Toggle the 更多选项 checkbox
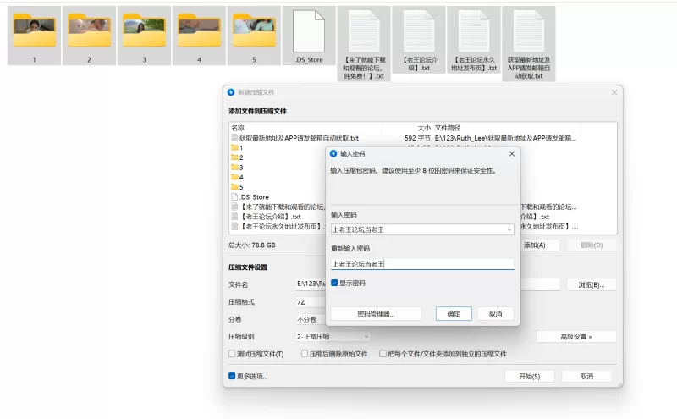The image size is (677, 419). (232, 376)
